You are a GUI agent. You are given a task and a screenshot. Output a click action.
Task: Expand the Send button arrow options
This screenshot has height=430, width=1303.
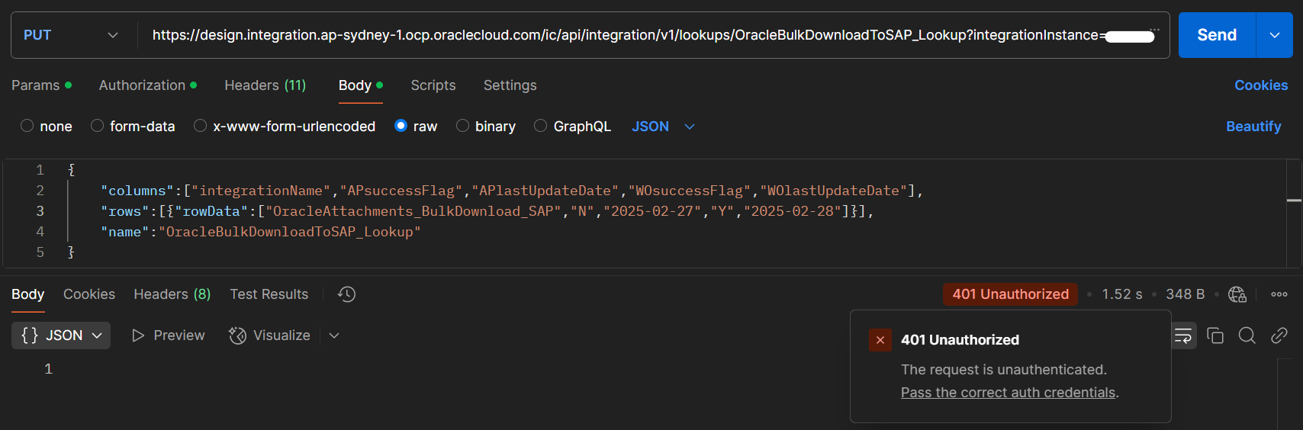[1275, 35]
